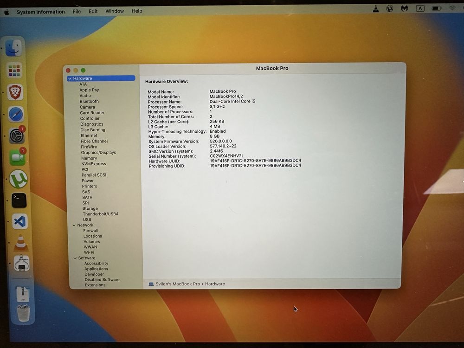Open System Information icon in the Dock

(22, 263)
